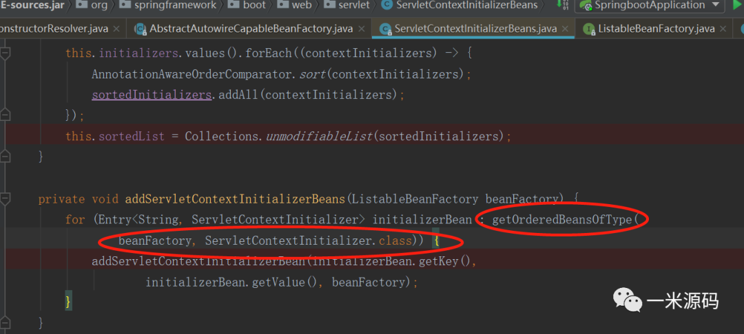Close the ServletContextInitializerBeans.java tab
Viewport: 744px width, 334px height.
[567, 29]
